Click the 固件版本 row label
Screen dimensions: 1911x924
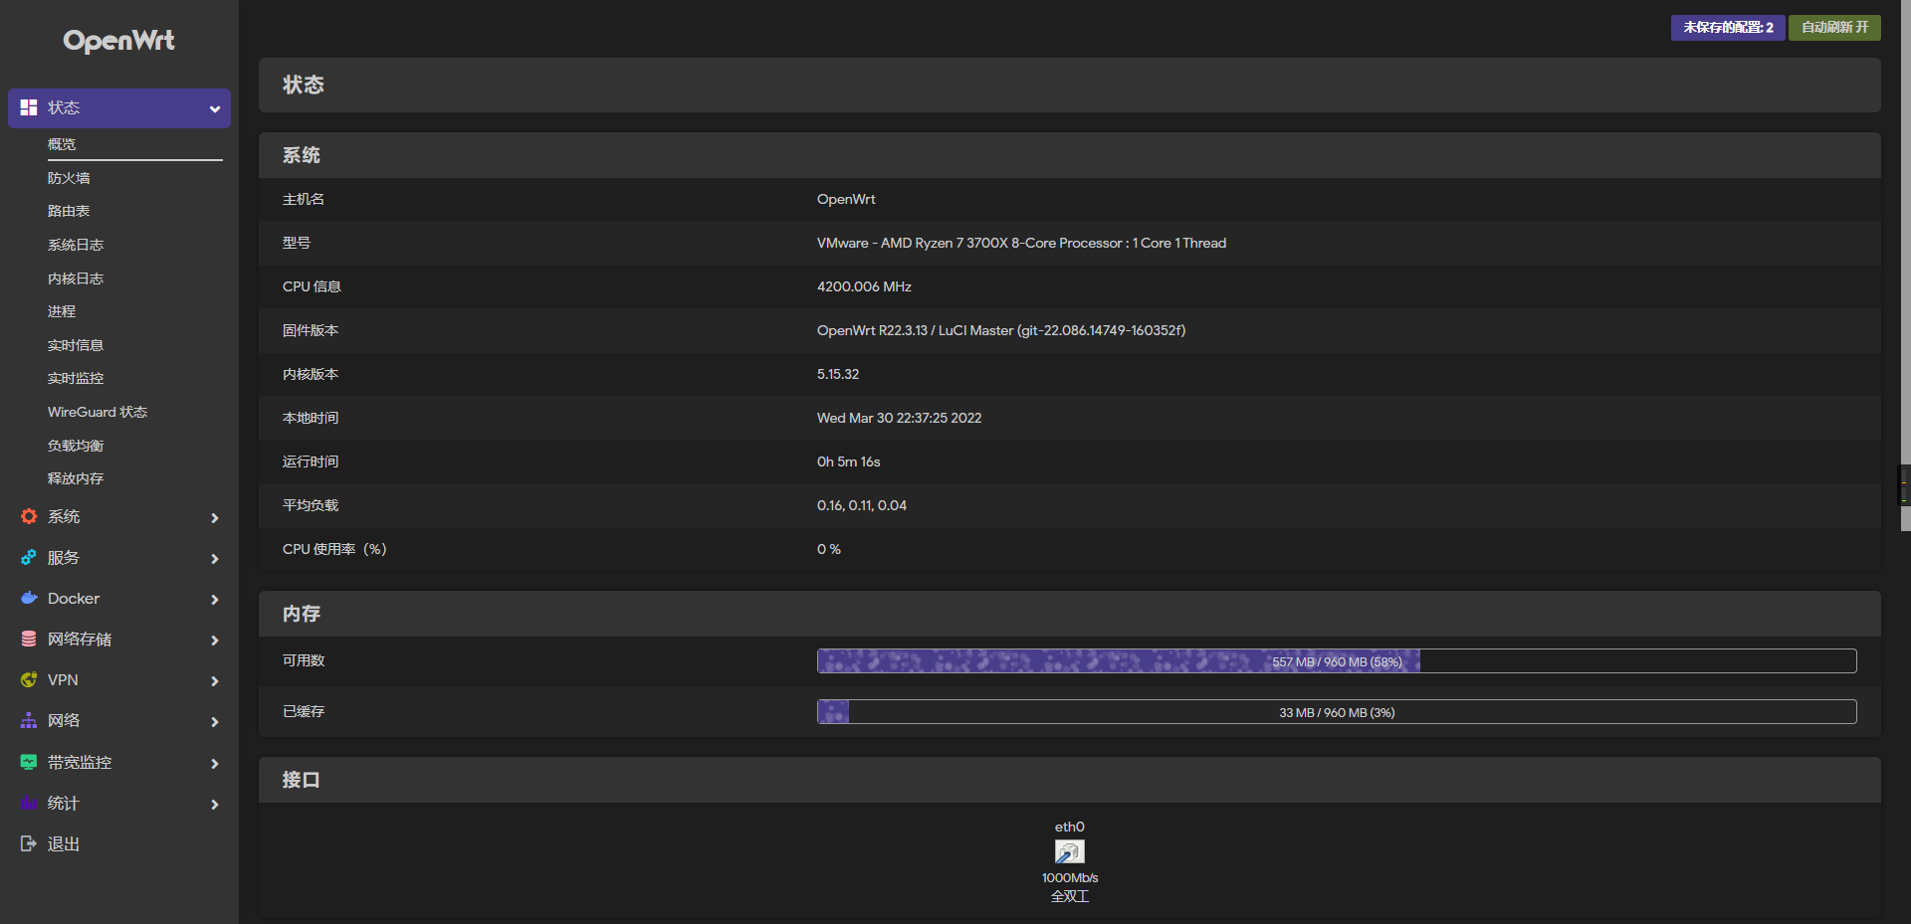[311, 330]
